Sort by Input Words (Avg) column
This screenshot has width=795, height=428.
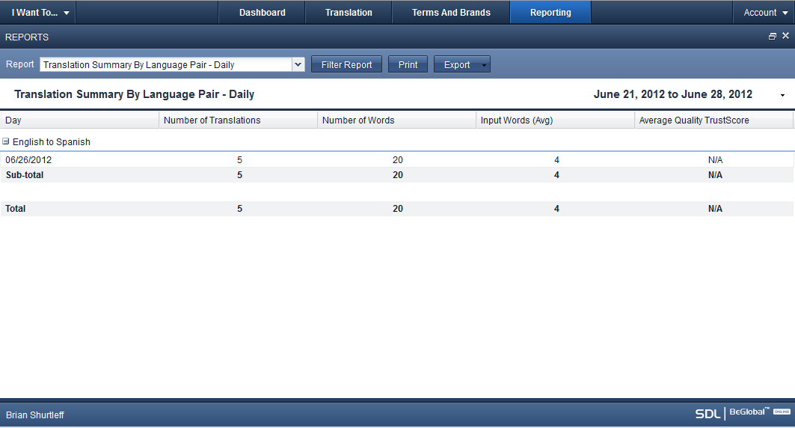(x=555, y=120)
